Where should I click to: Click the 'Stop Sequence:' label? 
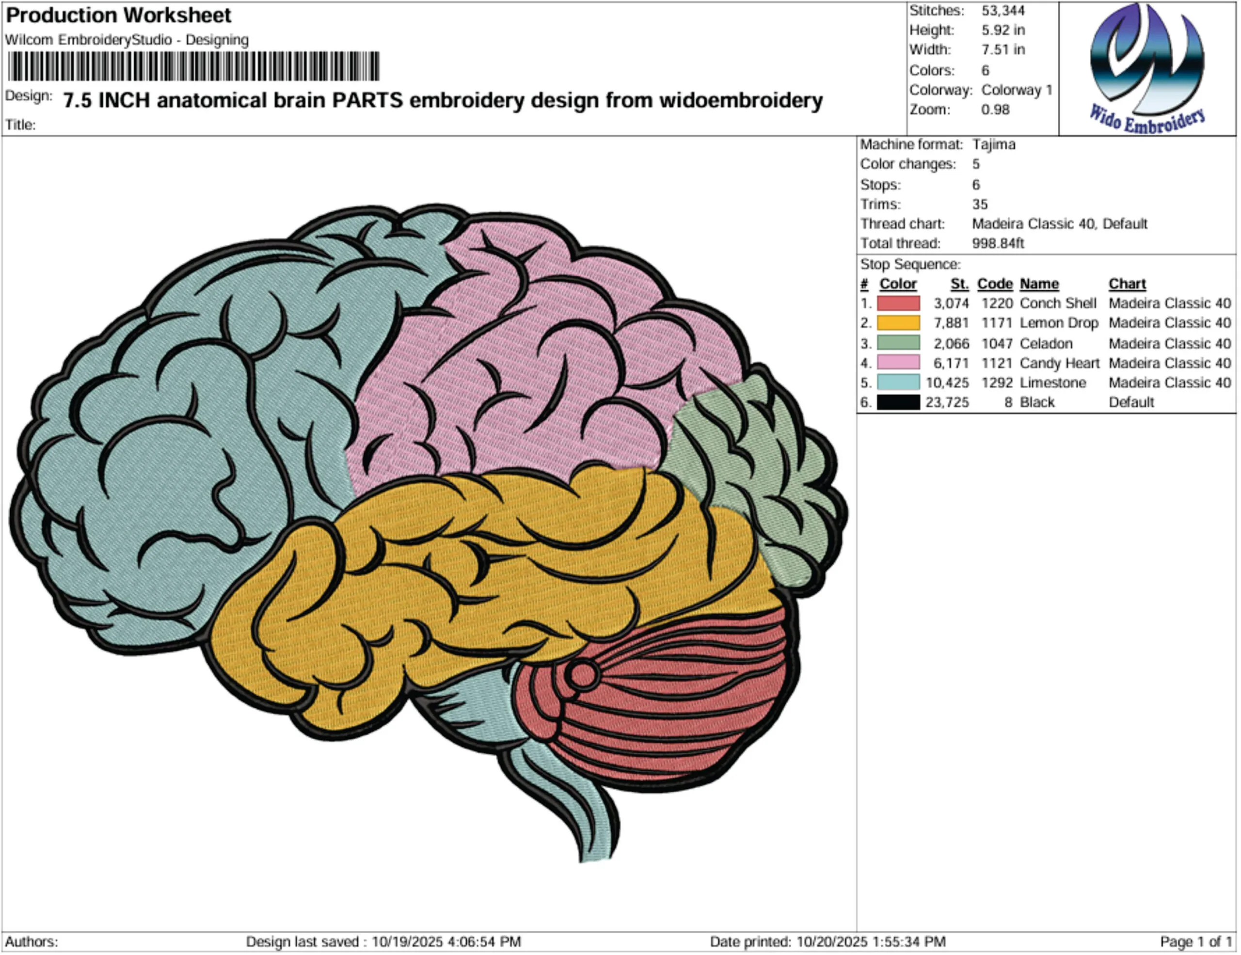(x=910, y=265)
